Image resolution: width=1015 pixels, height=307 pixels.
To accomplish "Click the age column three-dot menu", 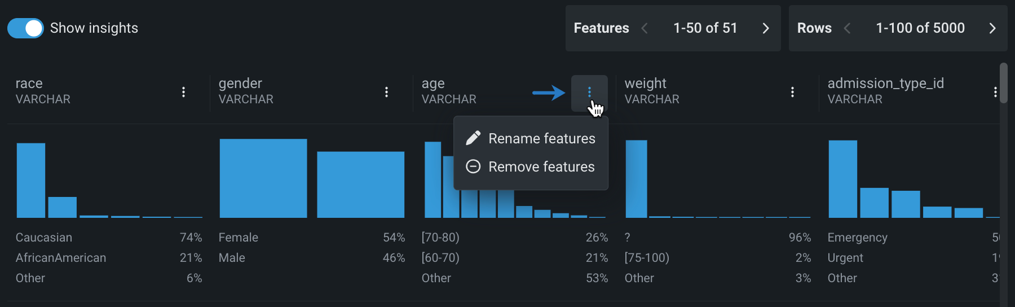I will (589, 92).
